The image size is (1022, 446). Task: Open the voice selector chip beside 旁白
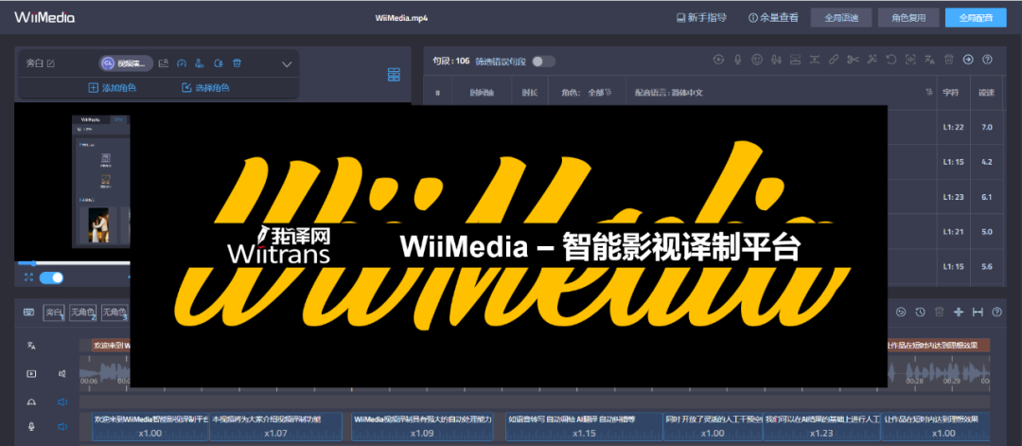(126, 63)
